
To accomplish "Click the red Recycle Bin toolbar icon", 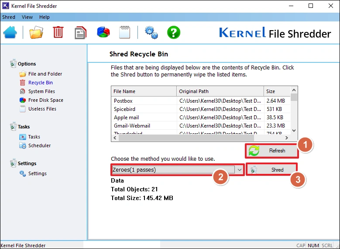I will [58, 33].
